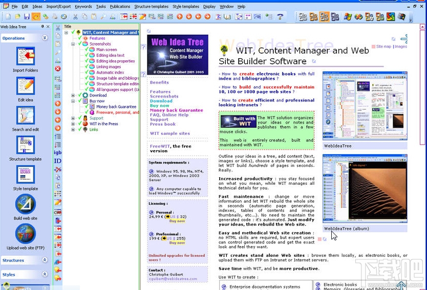Collapse the Screenshots tree node
The height and width of the screenshot is (290, 427).
click(73, 44)
